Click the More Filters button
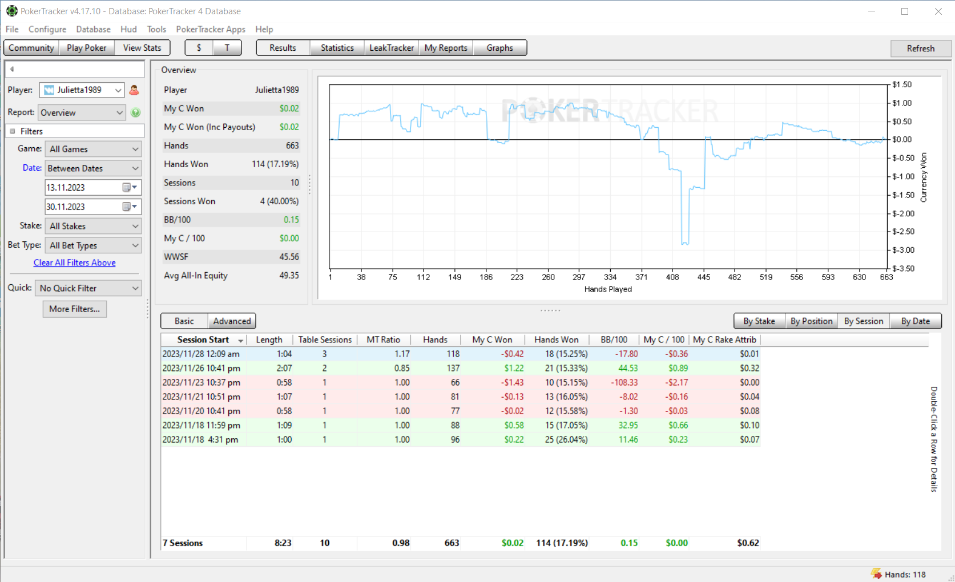Image resolution: width=955 pixels, height=582 pixels. [75, 309]
